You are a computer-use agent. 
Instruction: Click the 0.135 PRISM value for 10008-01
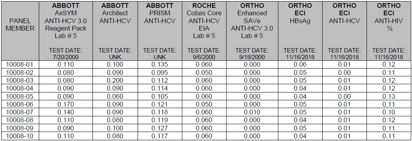pyautogui.click(x=160, y=64)
